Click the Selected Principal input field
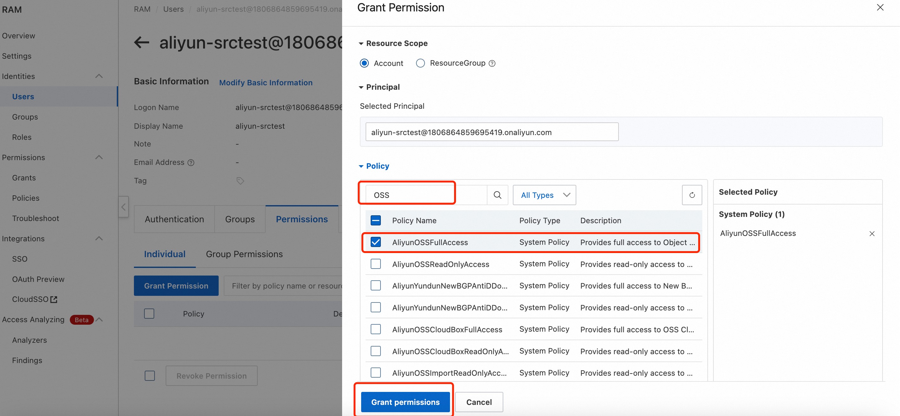Screen dimensions: 900x416 click(492, 132)
